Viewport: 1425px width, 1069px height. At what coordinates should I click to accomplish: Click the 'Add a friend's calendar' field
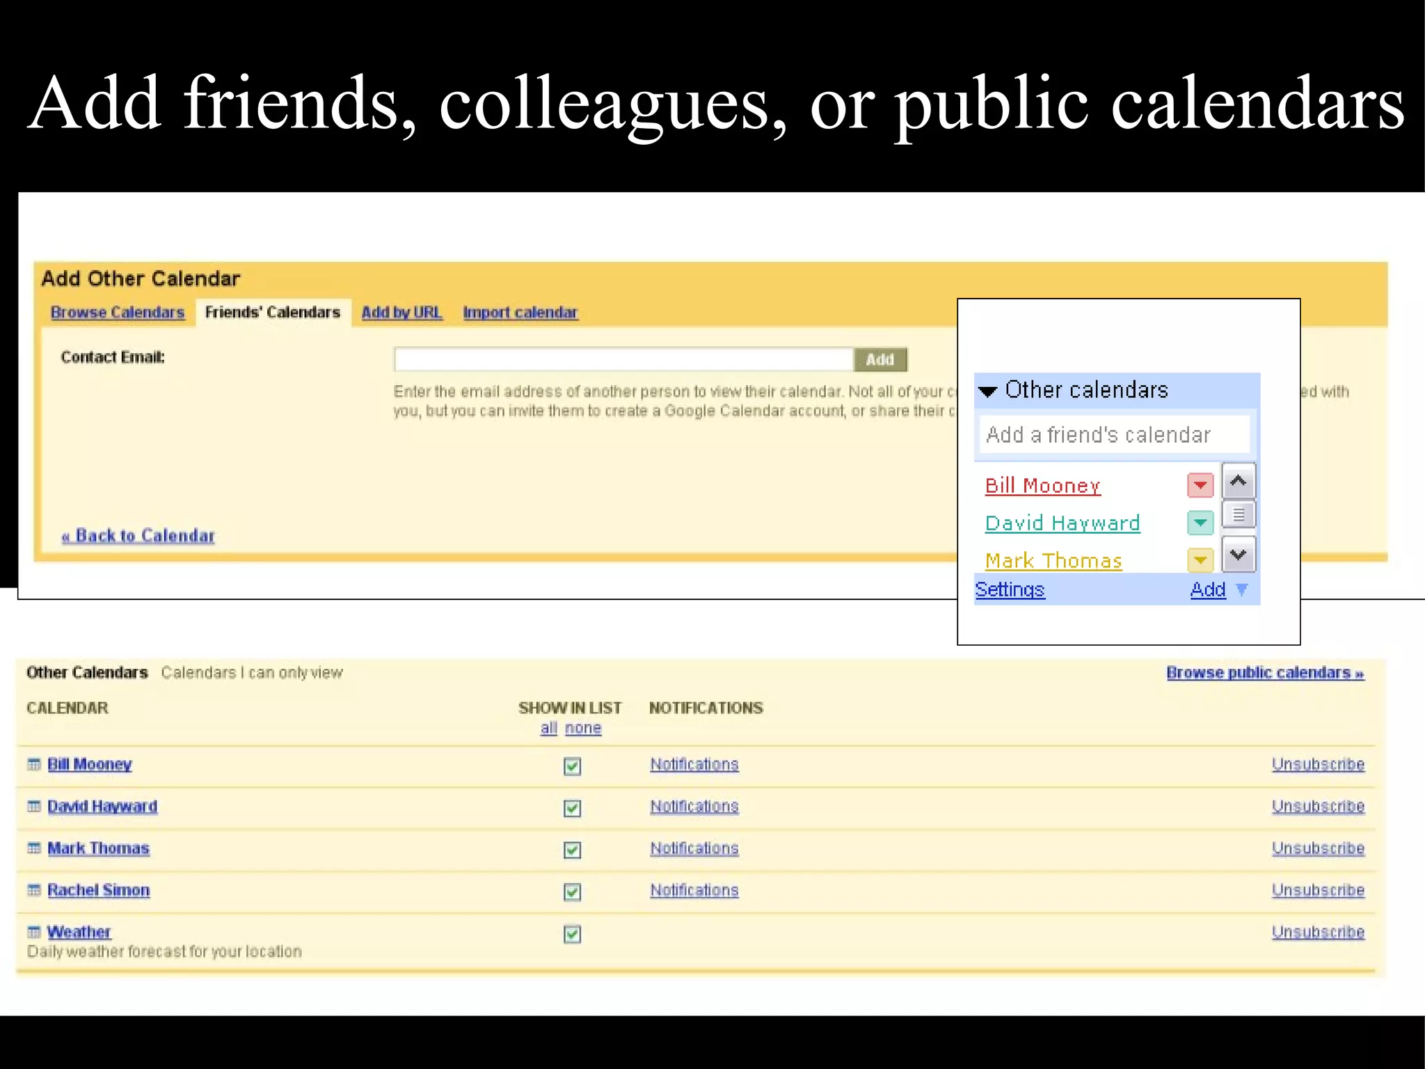tap(1115, 435)
